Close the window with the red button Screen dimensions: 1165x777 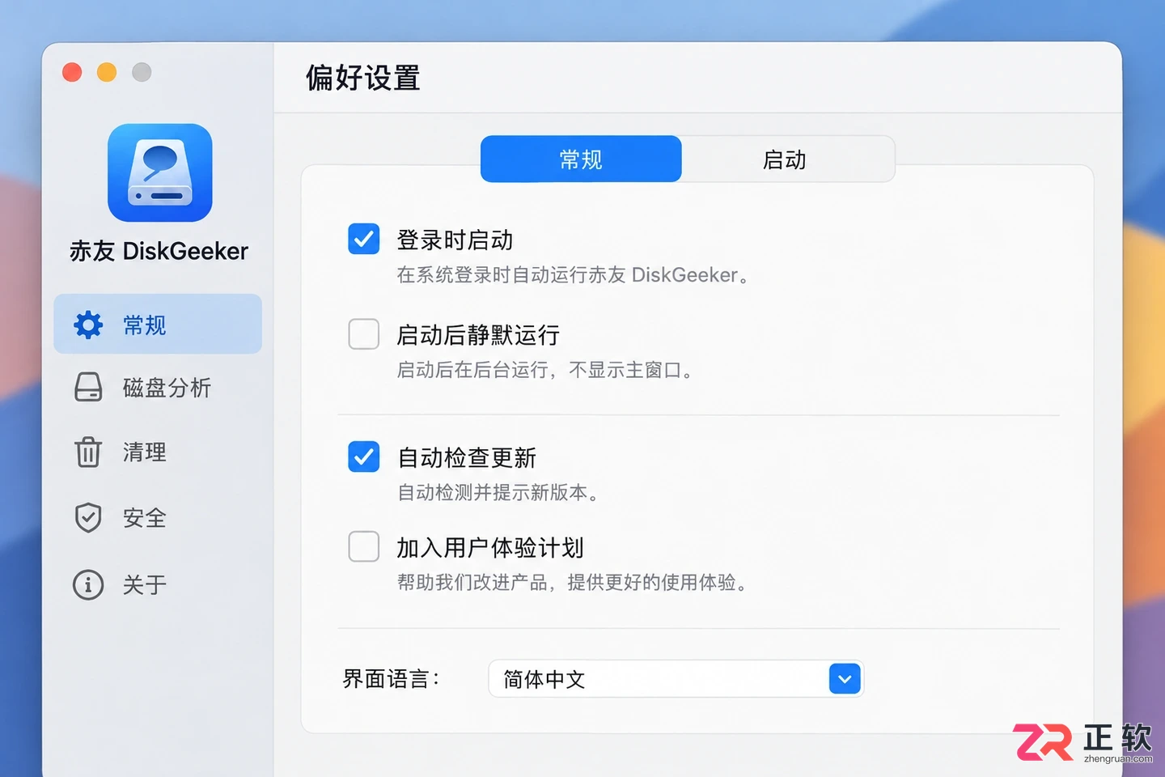coord(72,72)
